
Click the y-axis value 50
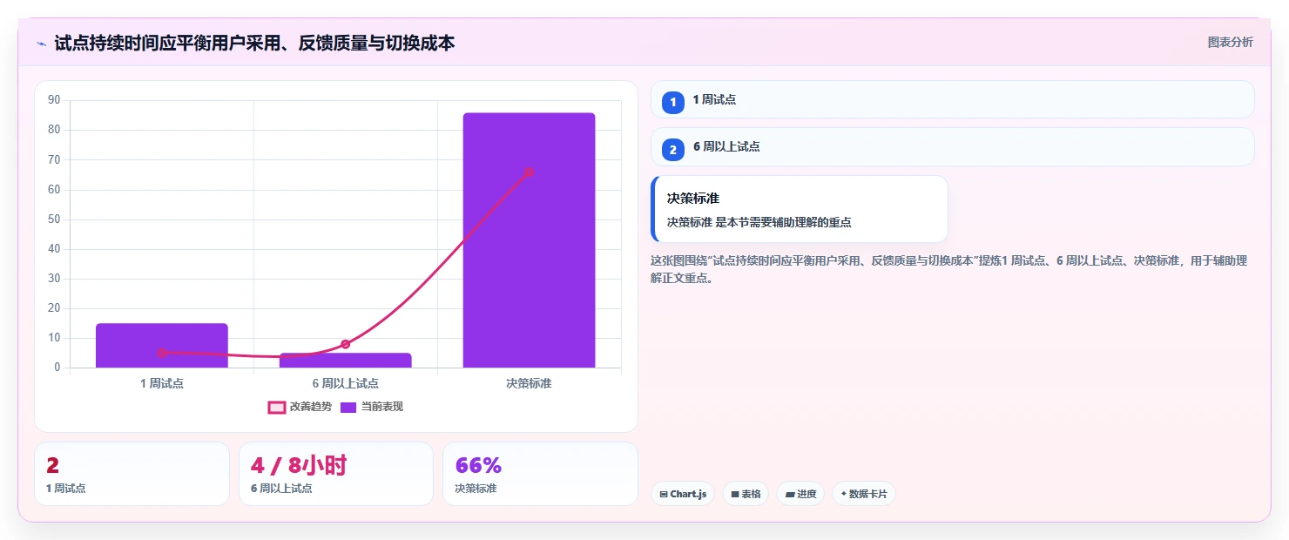click(54, 219)
